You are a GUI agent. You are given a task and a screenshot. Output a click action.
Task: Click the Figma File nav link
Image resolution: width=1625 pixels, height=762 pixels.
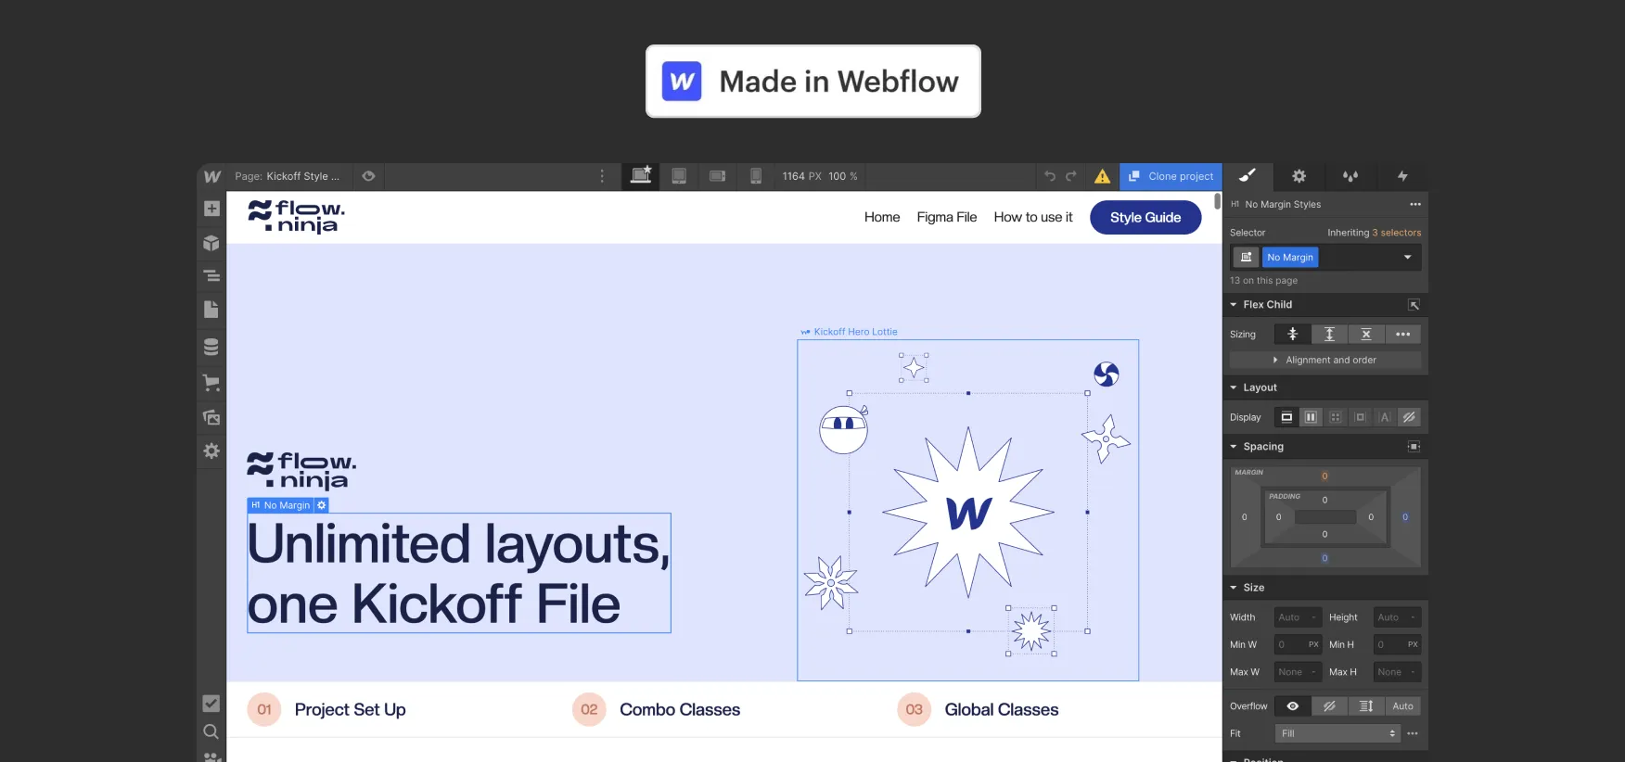coord(946,217)
